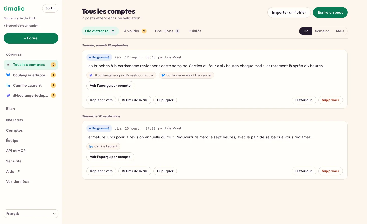
Task: Switch to the Mois view
Action: coord(340,31)
